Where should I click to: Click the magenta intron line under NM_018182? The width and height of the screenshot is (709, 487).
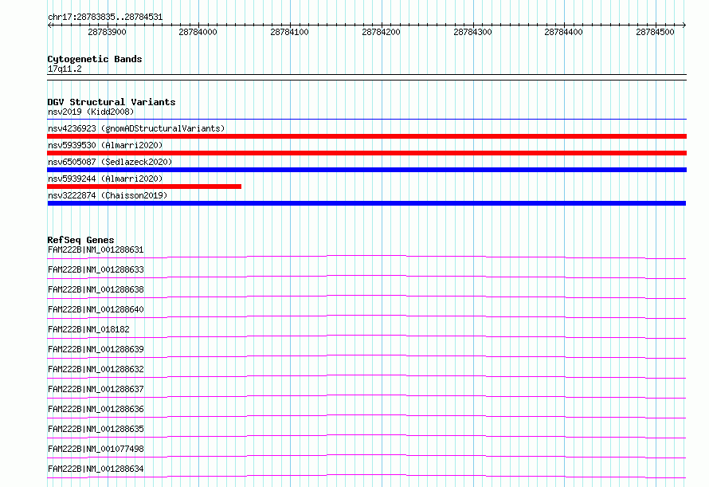coord(366,336)
